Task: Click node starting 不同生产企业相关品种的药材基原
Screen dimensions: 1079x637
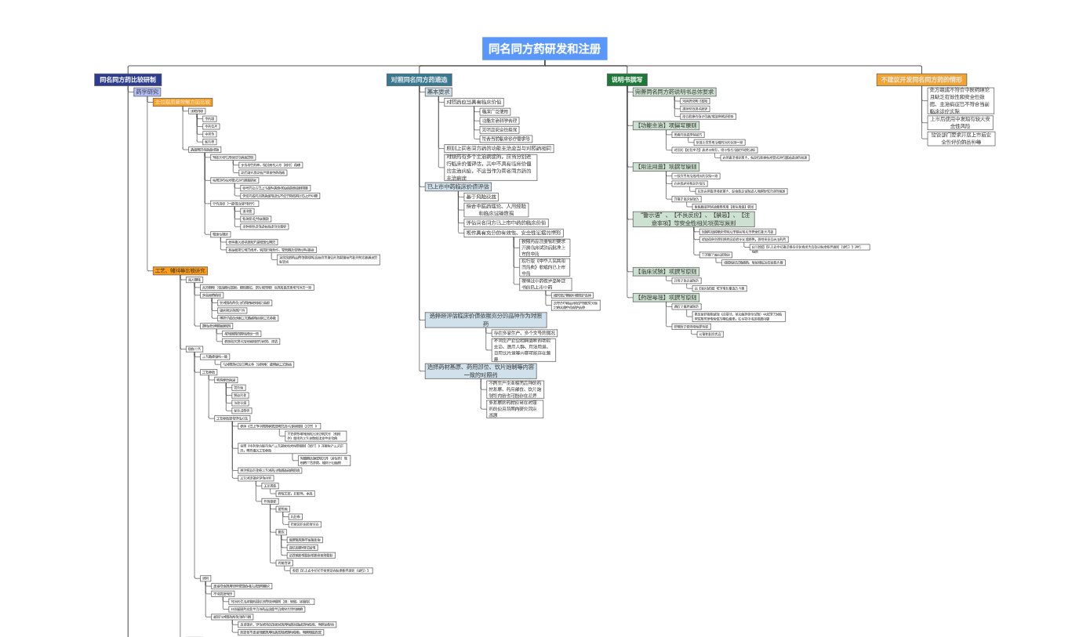Action: pos(514,389)
